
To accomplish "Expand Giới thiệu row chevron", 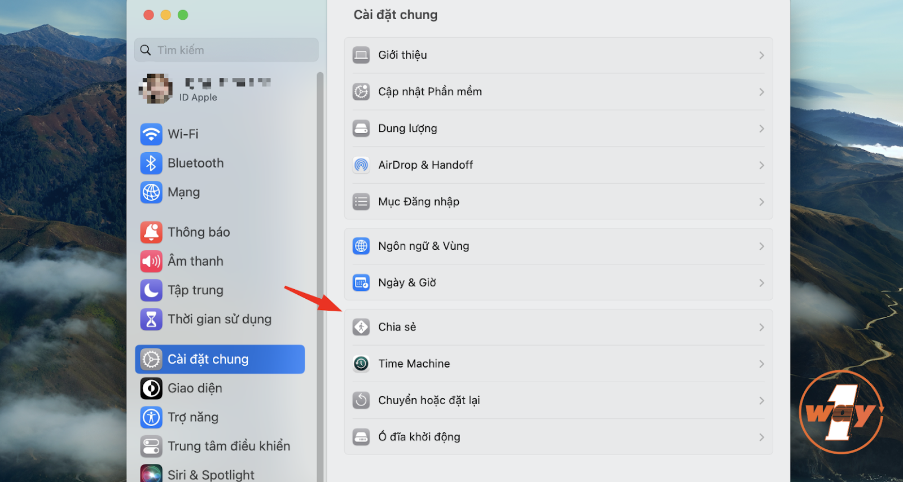I will pyautogui.click(x=761, y=55).
